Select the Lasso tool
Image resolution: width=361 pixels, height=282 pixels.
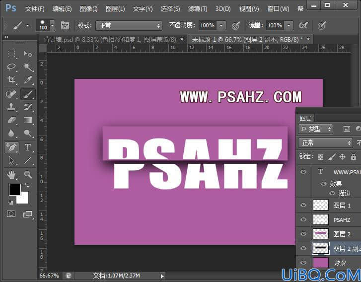(x=11, y=67)
